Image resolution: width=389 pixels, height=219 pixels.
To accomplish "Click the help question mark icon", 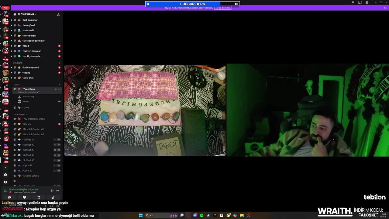I will click(x=367, y=2).
